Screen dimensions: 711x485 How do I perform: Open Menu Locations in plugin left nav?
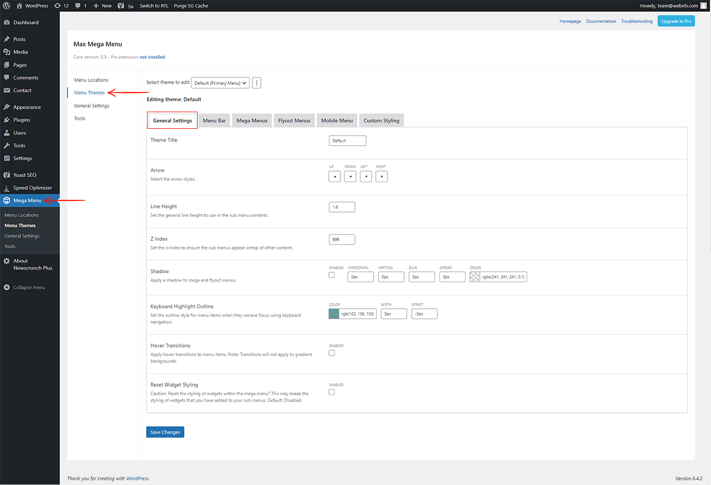[x=91, y=80]
